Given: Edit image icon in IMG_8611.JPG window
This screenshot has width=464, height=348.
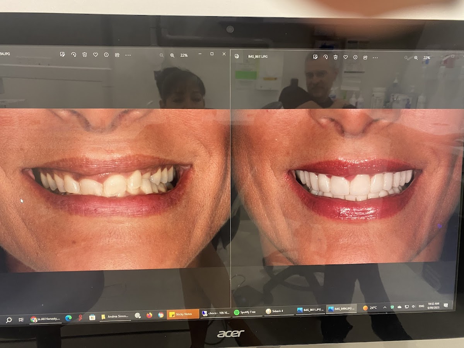Looking at the screenshot, I should pos(315,57).
